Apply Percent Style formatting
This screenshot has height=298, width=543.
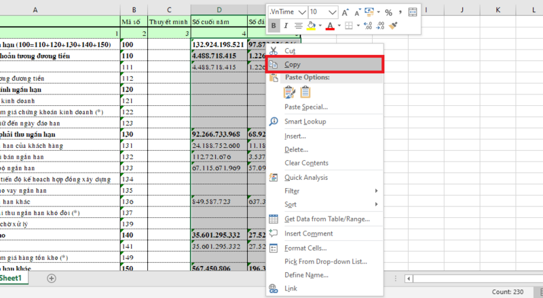pyautogui.click(x=388, y=12)
